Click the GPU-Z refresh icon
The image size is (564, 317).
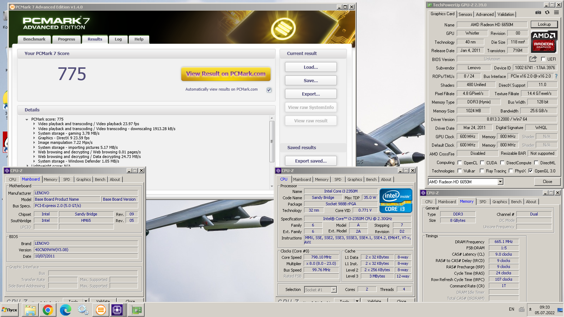547,12
